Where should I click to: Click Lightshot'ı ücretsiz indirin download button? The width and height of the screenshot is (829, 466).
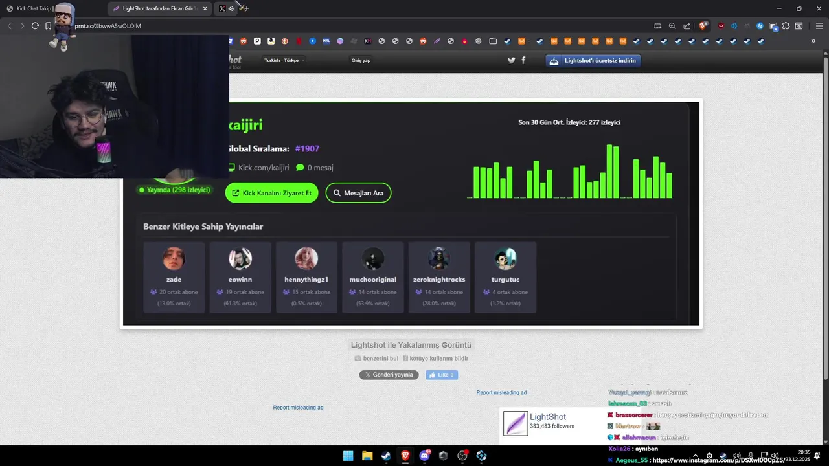594,60
